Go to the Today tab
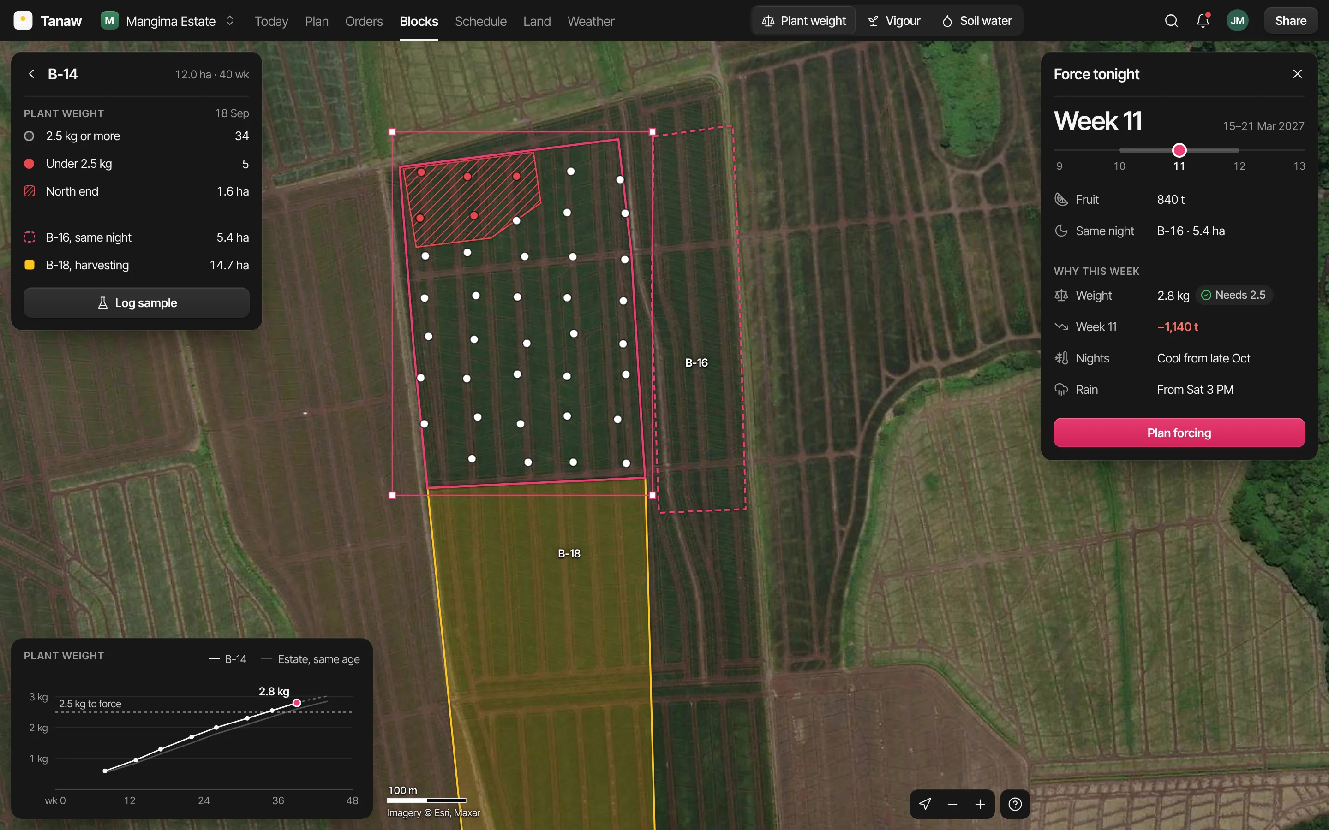1329x830 pixels. [271, 21]
